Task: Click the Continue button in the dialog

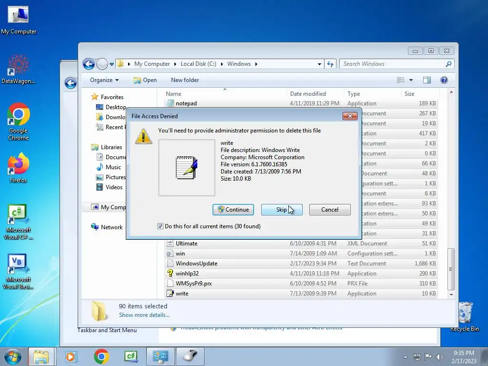Action: [233, 210]
